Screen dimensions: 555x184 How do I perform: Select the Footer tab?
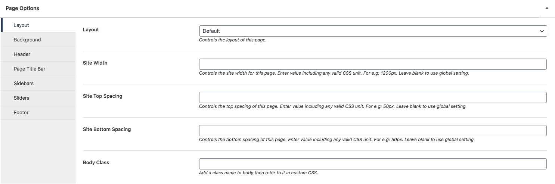point(21,112)
